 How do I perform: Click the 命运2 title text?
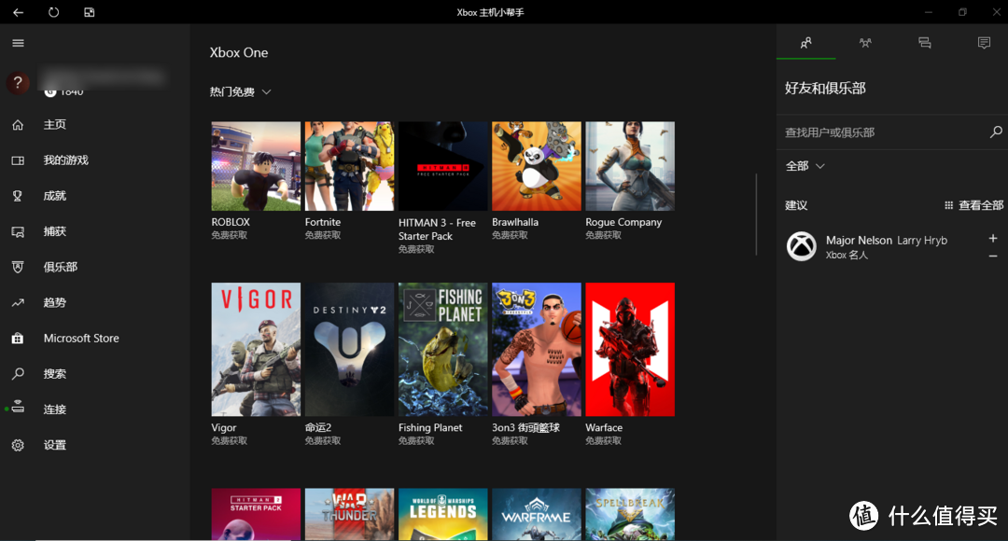click(x=318, y=428)
